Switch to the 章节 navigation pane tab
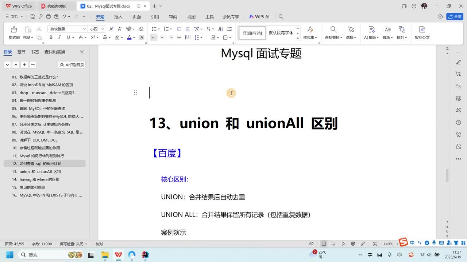The height and width of the screenshot is (262, 467). [21, 52]
